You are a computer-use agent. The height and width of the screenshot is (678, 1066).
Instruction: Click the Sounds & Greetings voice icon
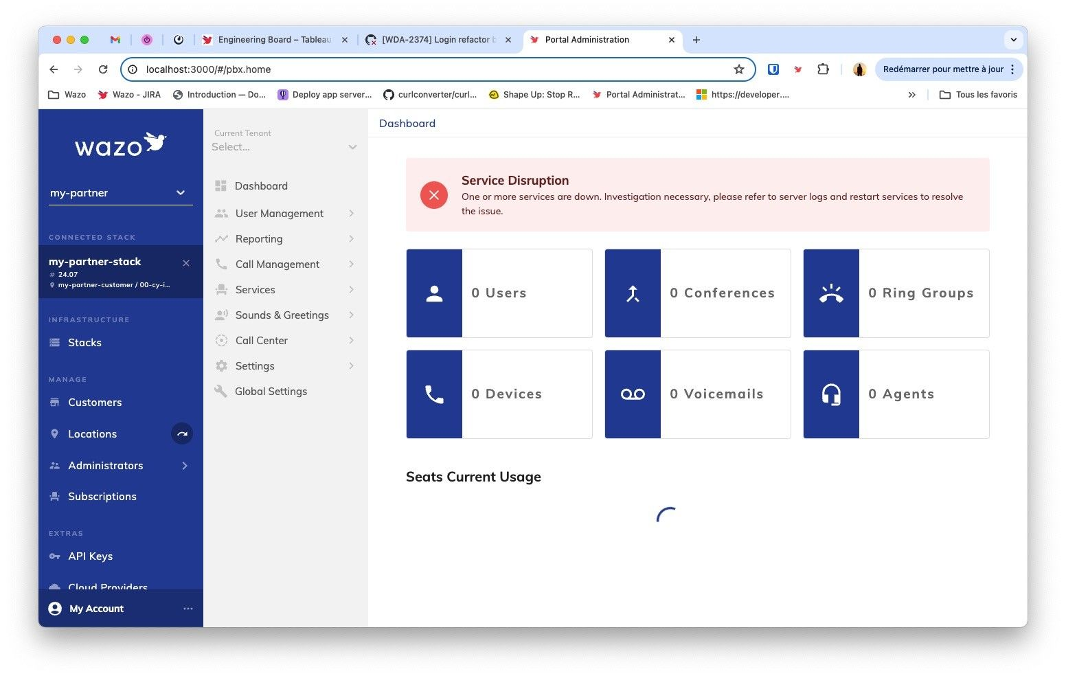pos(221,315)
